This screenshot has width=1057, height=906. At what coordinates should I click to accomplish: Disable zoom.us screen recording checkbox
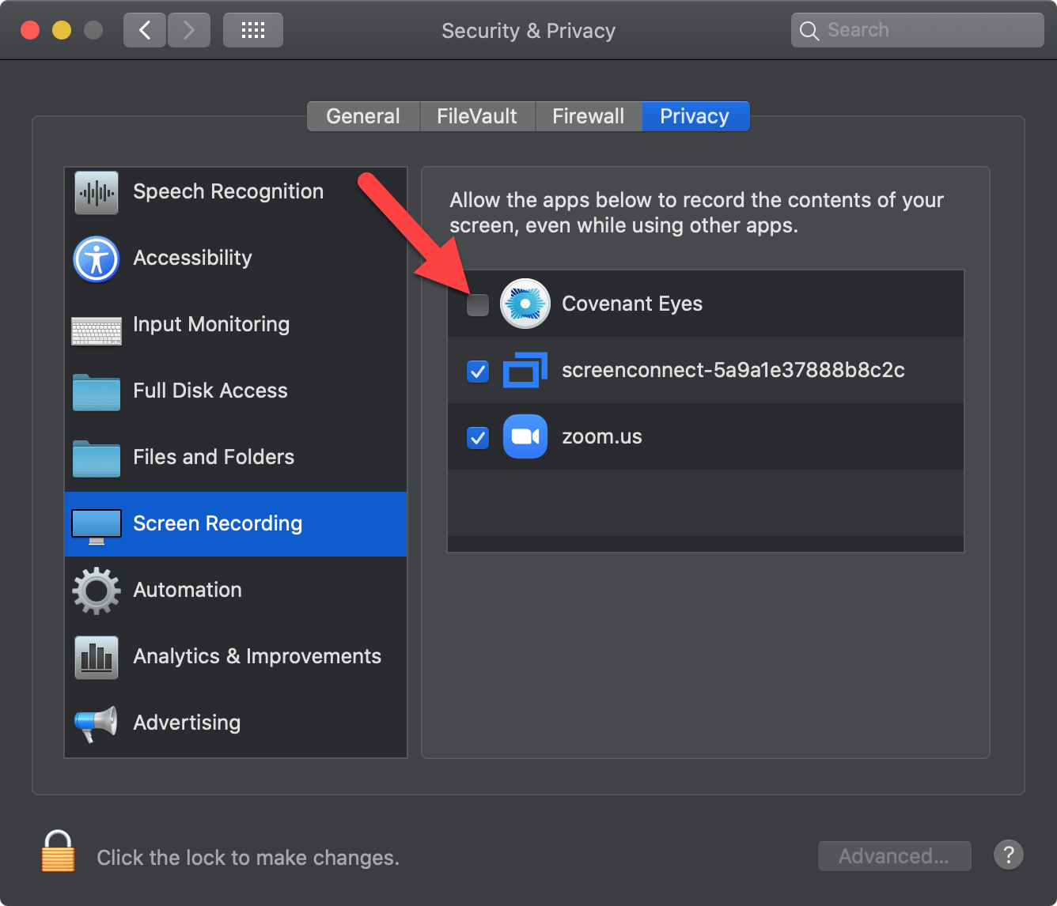coord(478,437)
